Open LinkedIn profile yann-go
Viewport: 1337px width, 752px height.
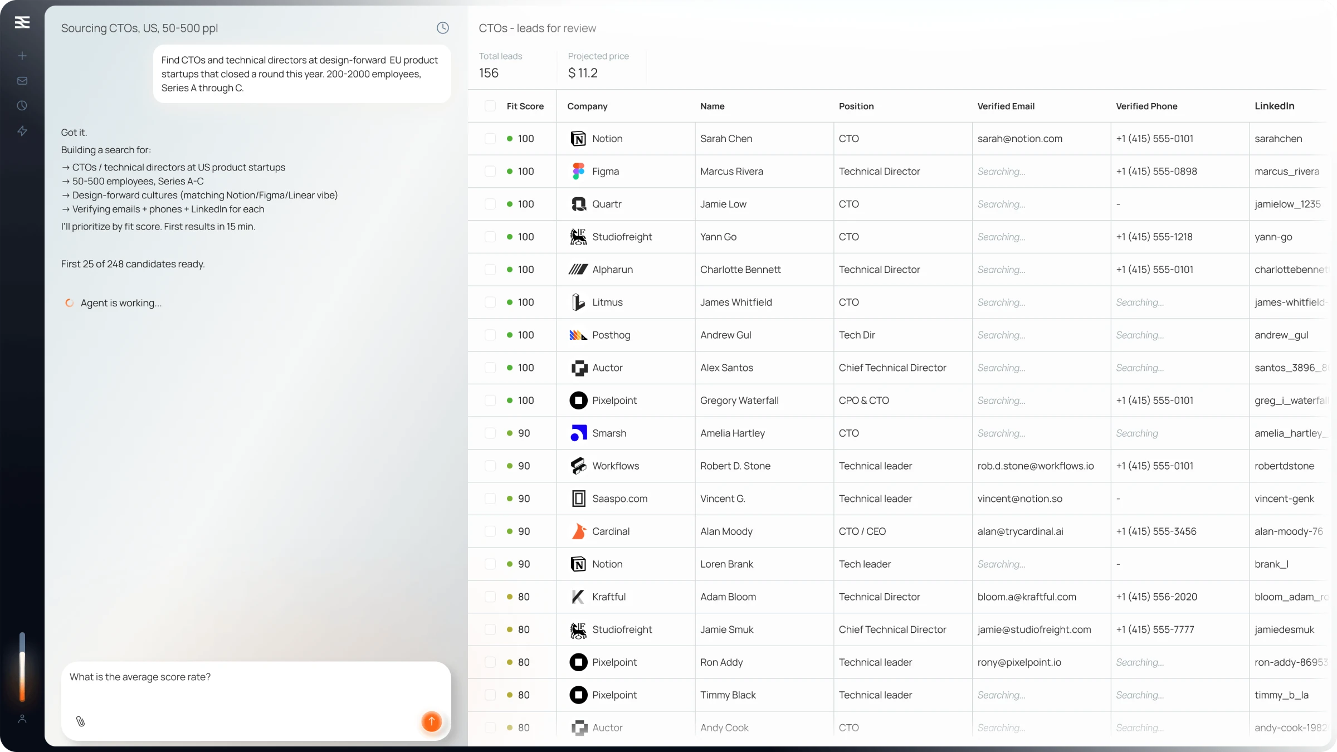(x=1273, y=237)
